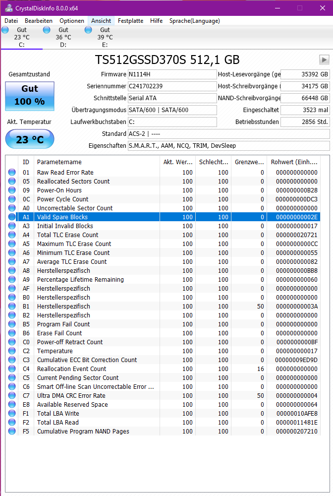Click the Eigenschaften field with S.M.A.R.T.
333x496 pixels.
pos(229,145)
